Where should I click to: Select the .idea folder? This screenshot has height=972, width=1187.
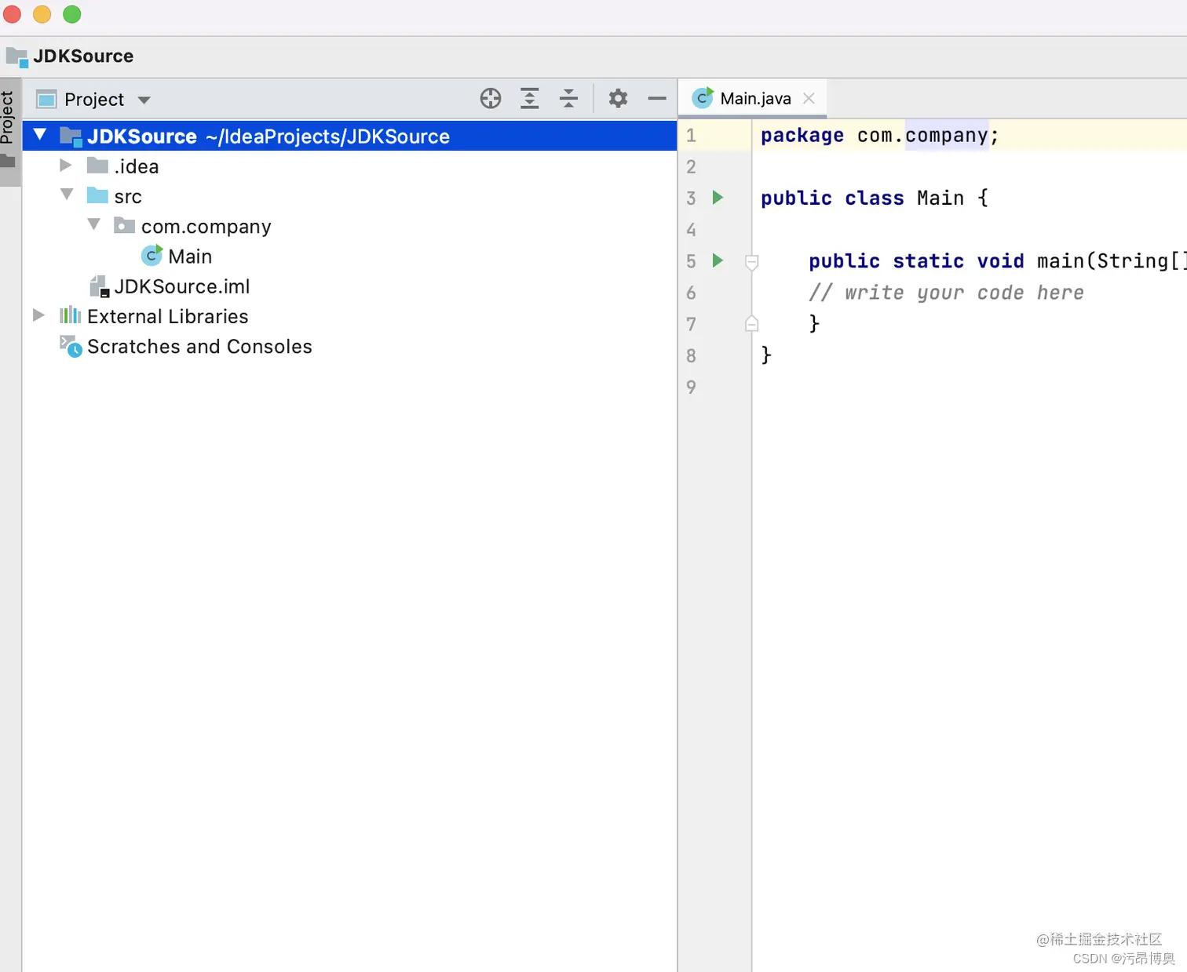pyautogui.click(x=137, y=166)
